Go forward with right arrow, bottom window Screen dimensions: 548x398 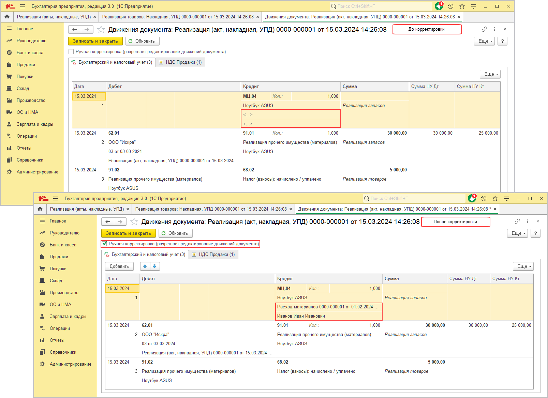tap(120, 222)
